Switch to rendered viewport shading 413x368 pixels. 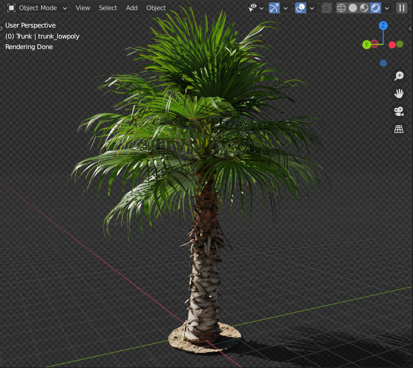[x=375, y=8]
